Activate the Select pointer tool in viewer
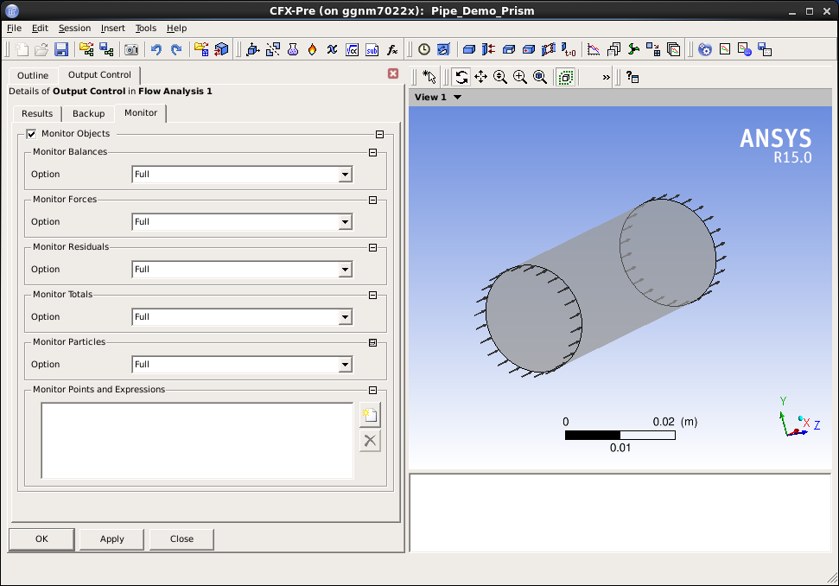The height and width of the screenshot is (586, 839). [x=429, y=77]
